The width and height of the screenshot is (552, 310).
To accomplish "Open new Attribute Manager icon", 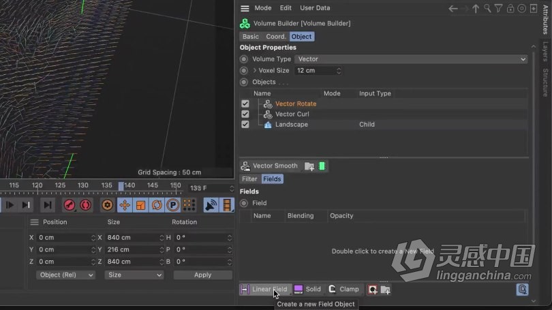I will tap(534, 8).
